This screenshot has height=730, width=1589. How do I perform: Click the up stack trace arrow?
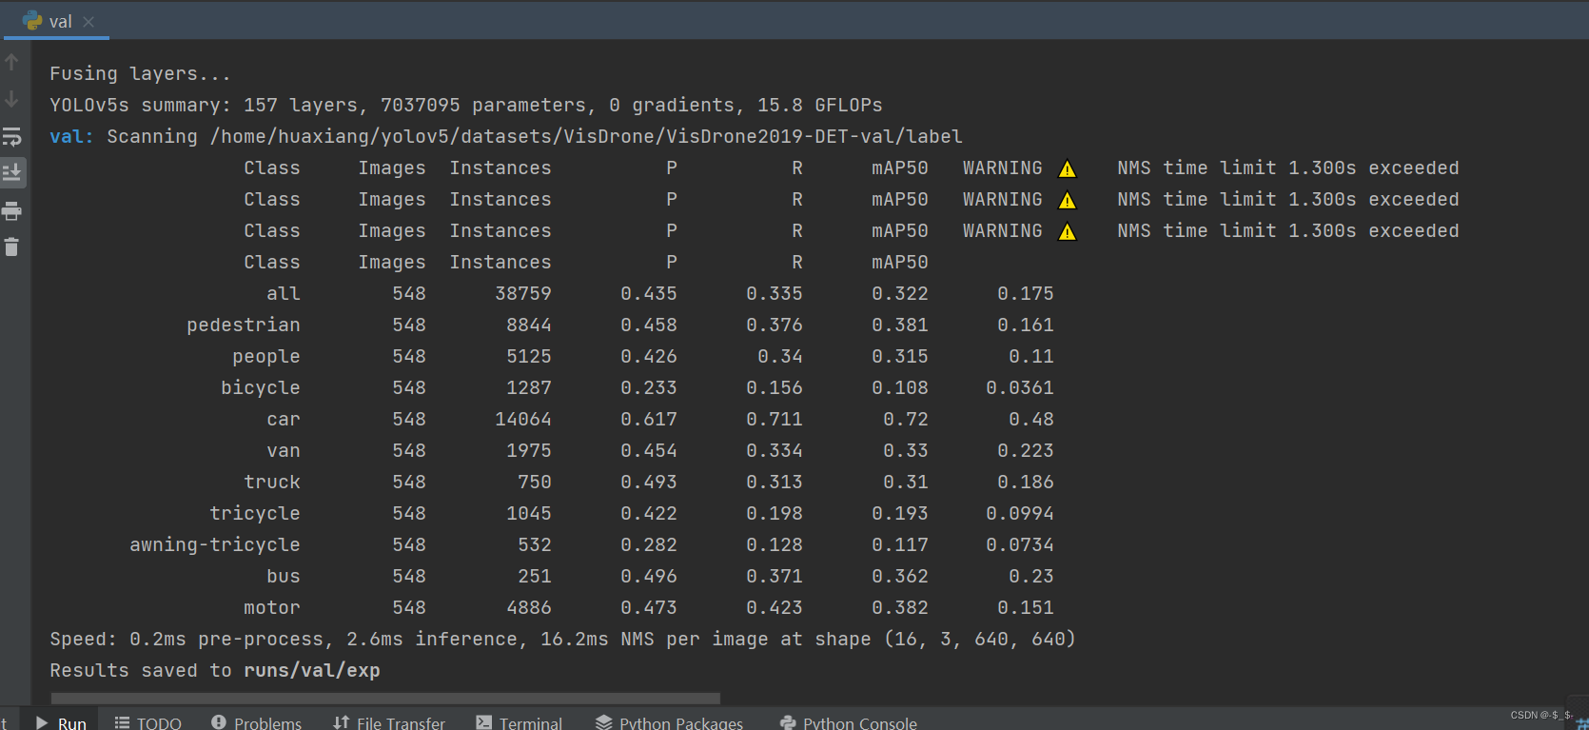(12, 63)
